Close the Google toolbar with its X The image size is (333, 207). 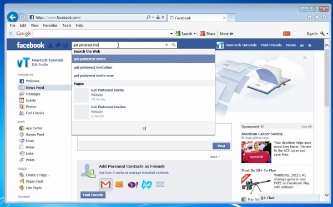[11, 33]
